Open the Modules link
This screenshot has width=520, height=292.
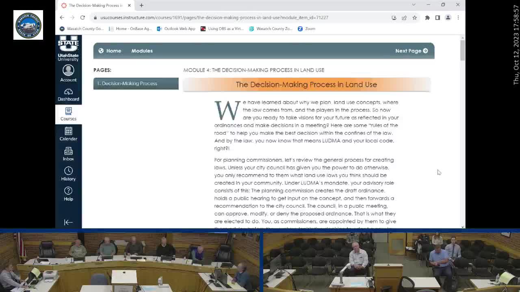click(142, 51)
